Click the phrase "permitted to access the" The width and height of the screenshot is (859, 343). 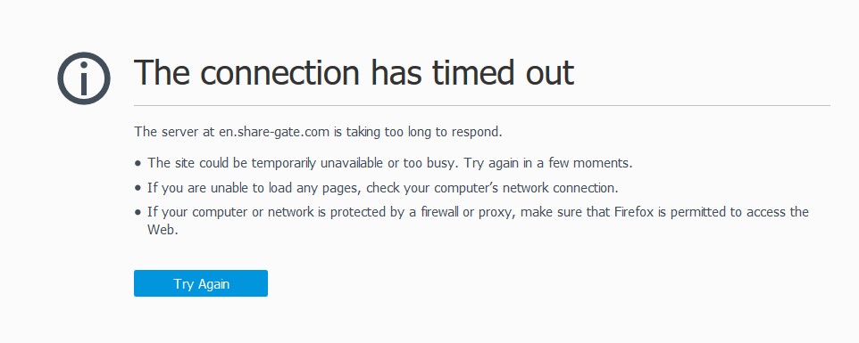pyautogui.click(x=739, y=212)
